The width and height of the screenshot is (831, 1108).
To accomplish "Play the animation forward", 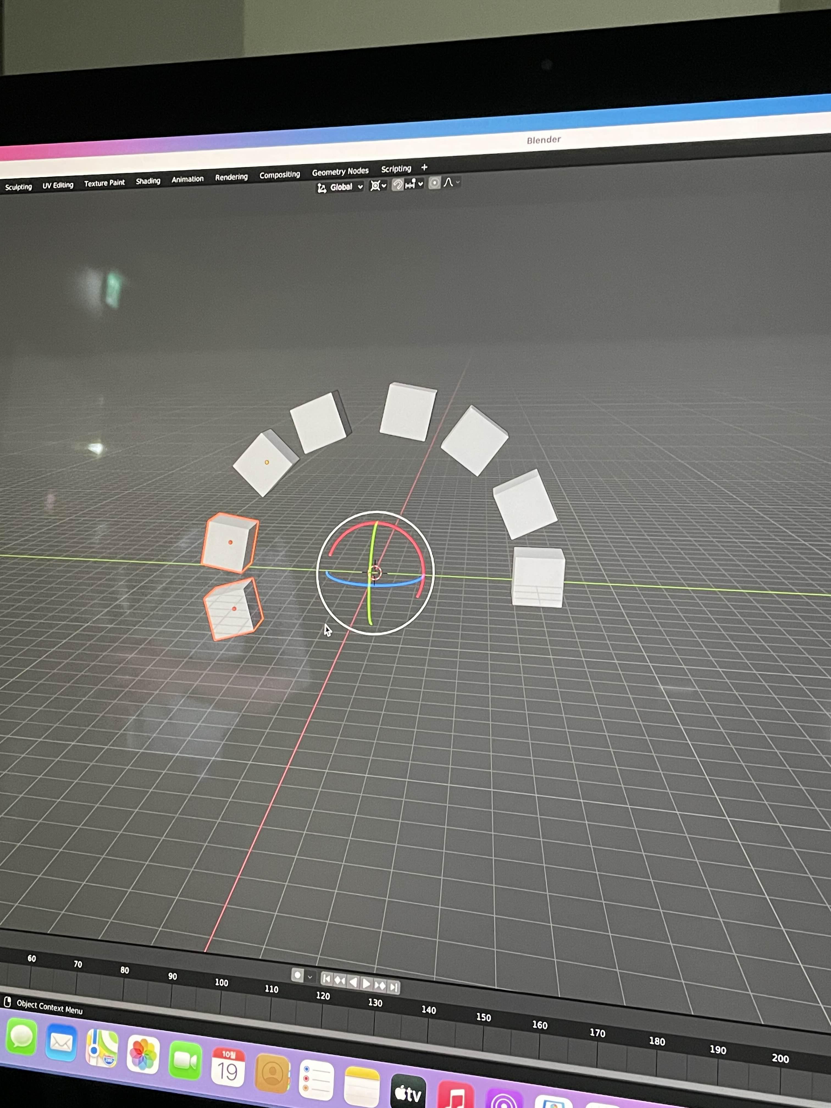I will coord(367,983).
